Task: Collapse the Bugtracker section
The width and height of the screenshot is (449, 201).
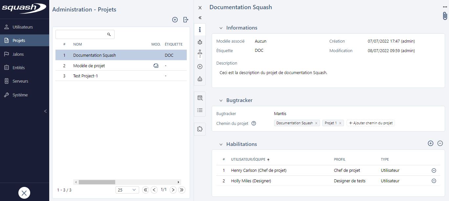Action: click(x=221, y=100)
